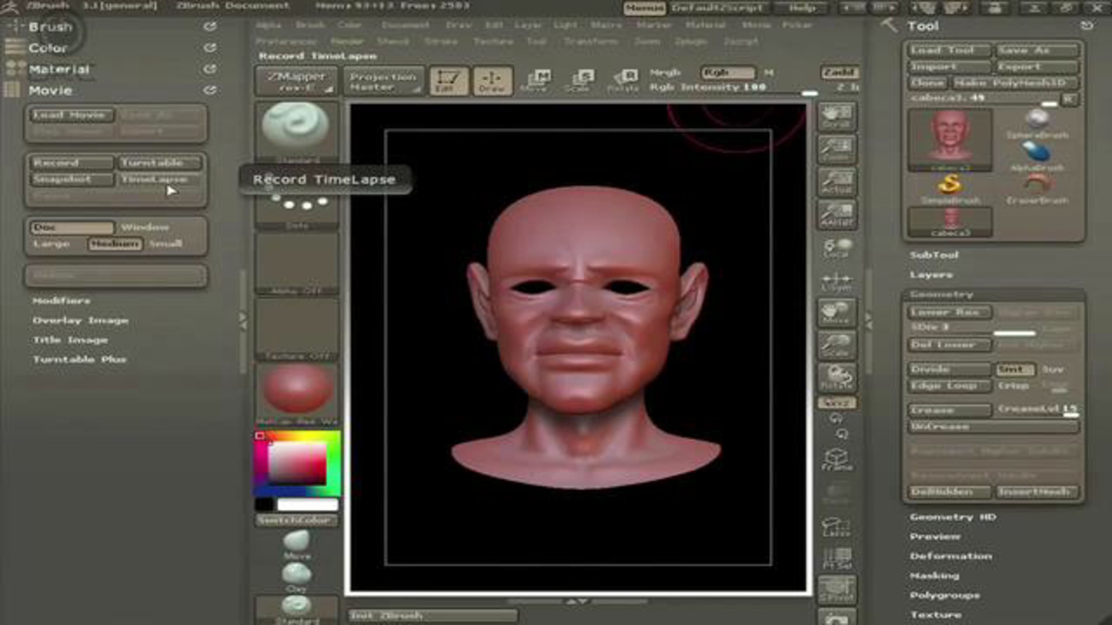Click the Load Tool button
Screen dimensions: 1112x625
click(x=948, y=50)
